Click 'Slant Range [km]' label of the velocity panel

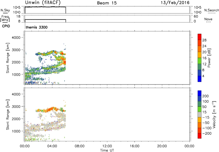point(8,115)
